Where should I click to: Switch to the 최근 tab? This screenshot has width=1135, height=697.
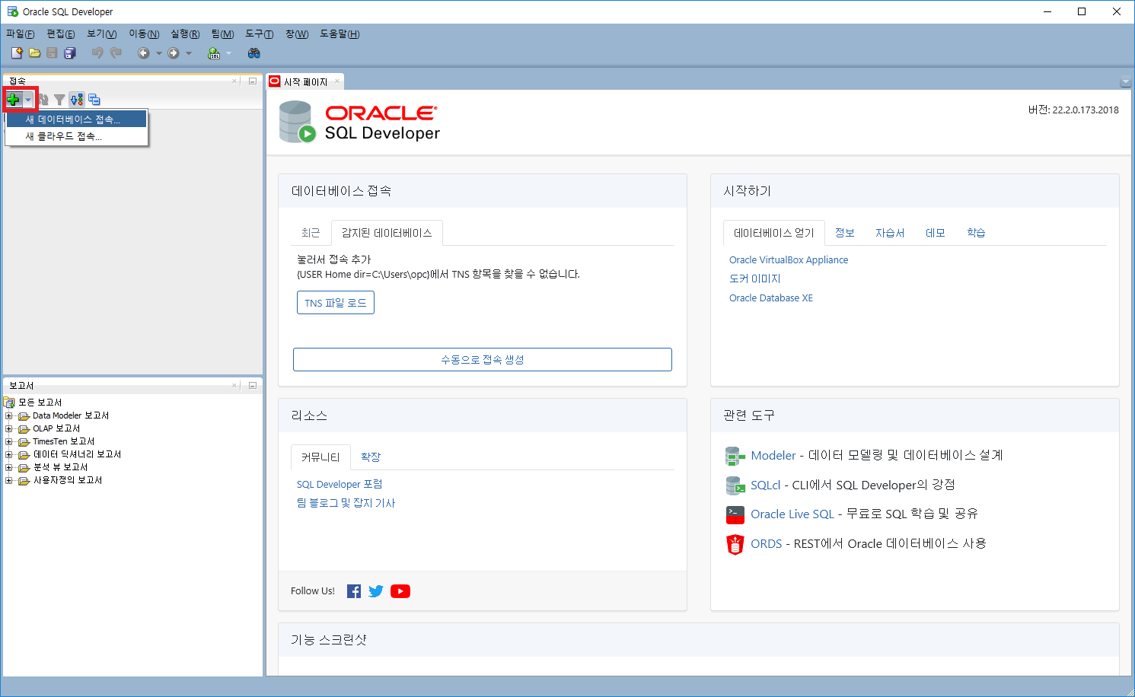coord(311,233)
